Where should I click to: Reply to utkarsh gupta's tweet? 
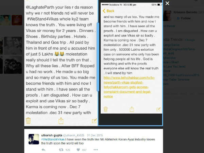43,150
